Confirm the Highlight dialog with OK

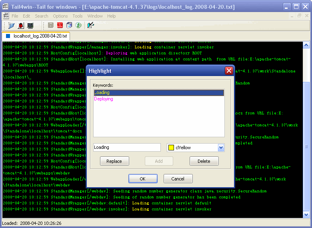tap(143, 179)
